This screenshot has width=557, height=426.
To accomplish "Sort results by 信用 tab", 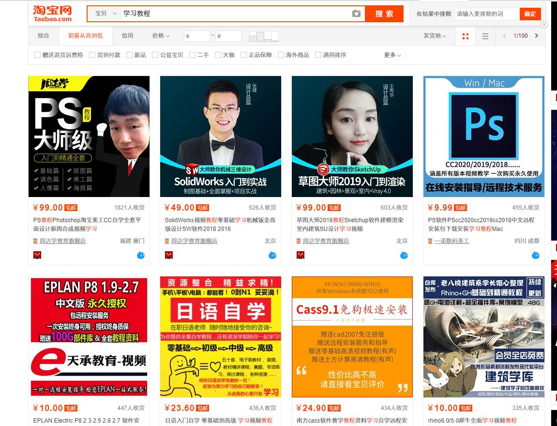I will pyautogui.click(x=127, y=36).
